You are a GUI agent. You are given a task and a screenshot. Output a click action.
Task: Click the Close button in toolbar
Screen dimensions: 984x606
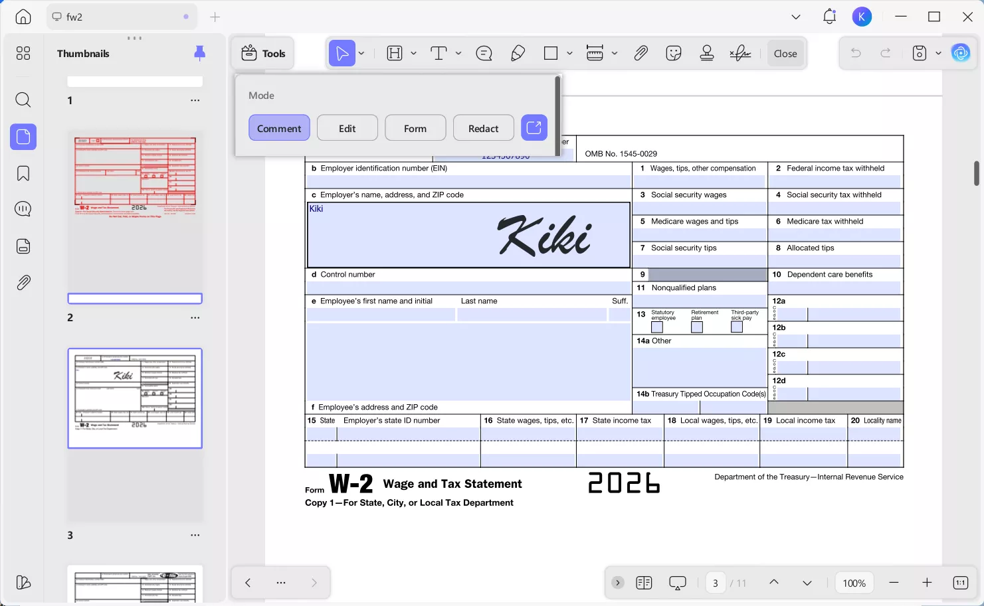point(785,54)
